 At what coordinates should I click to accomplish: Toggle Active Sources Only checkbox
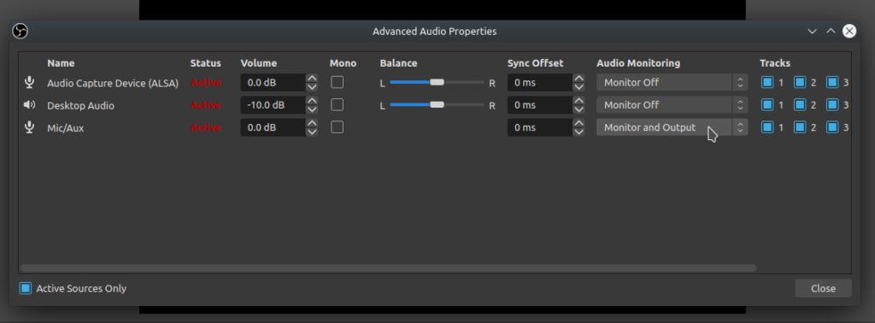[x=25, y=289]
